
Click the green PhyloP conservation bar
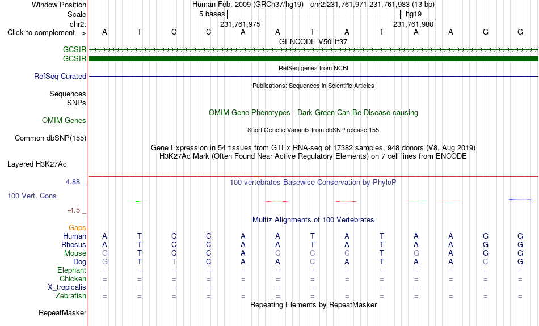[x=137, y=201]
